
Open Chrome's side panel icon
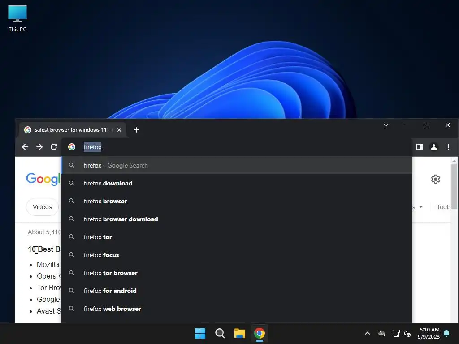pyautogui.click(x=420, y=147)
